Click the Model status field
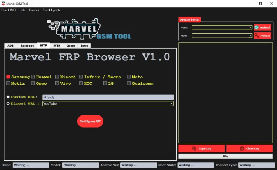This screenshot has height=170, width=277. click(x=80, y=165)
